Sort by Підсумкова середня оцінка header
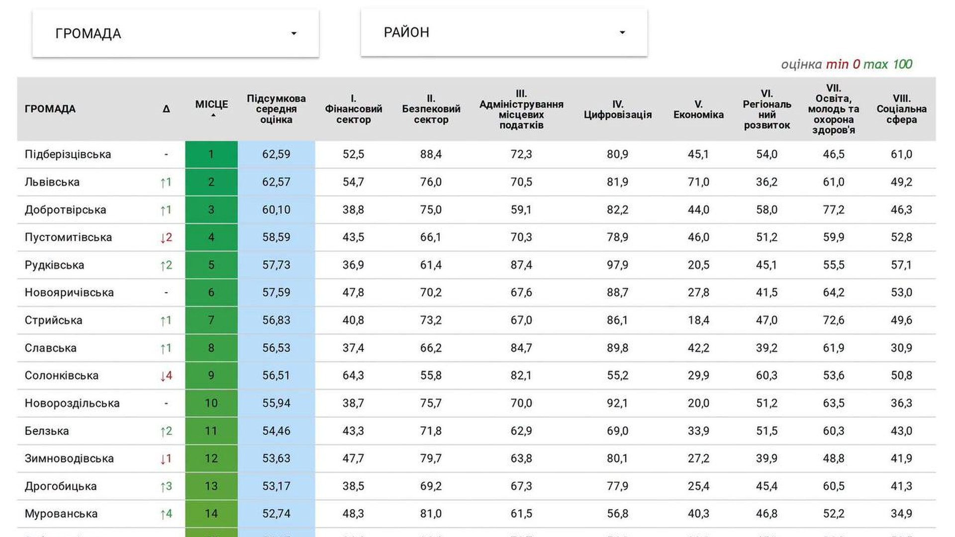955x537 pixels. (276, 109)
